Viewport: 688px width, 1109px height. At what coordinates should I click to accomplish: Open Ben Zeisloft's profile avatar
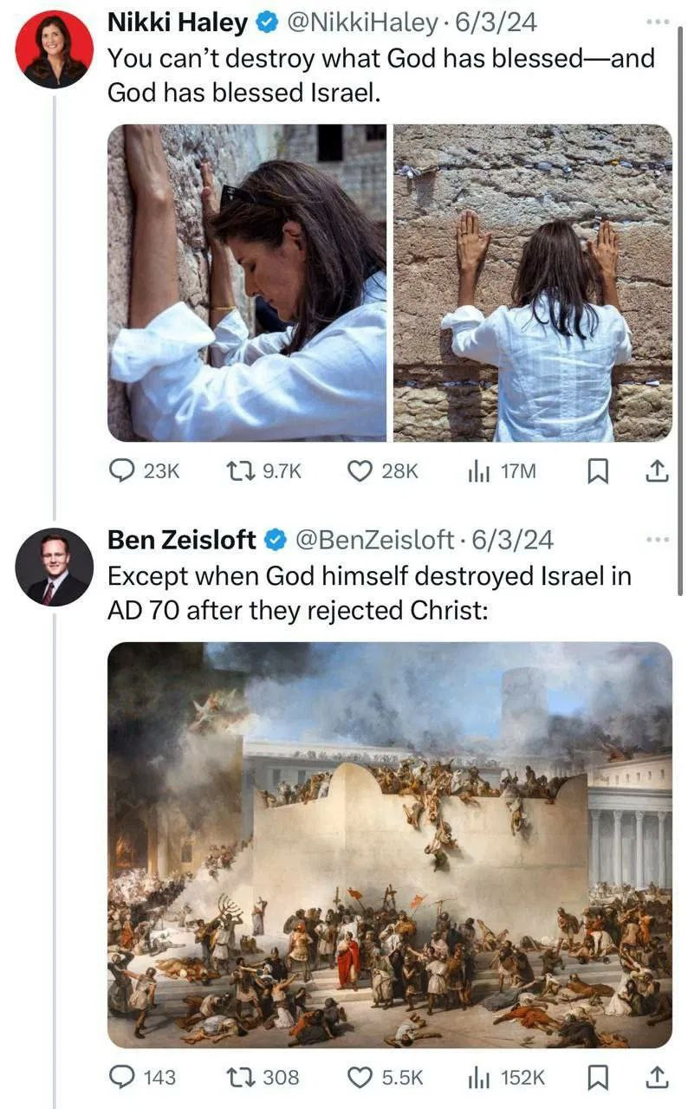click(54, 567)
